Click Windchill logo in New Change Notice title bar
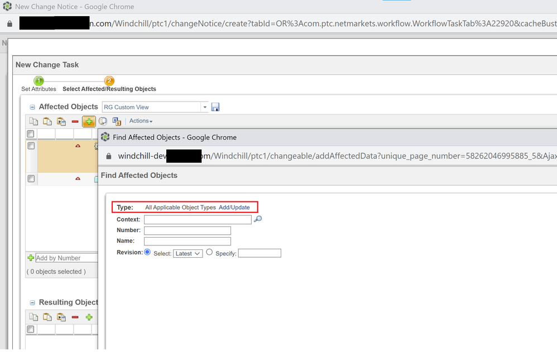 (7, 6)
